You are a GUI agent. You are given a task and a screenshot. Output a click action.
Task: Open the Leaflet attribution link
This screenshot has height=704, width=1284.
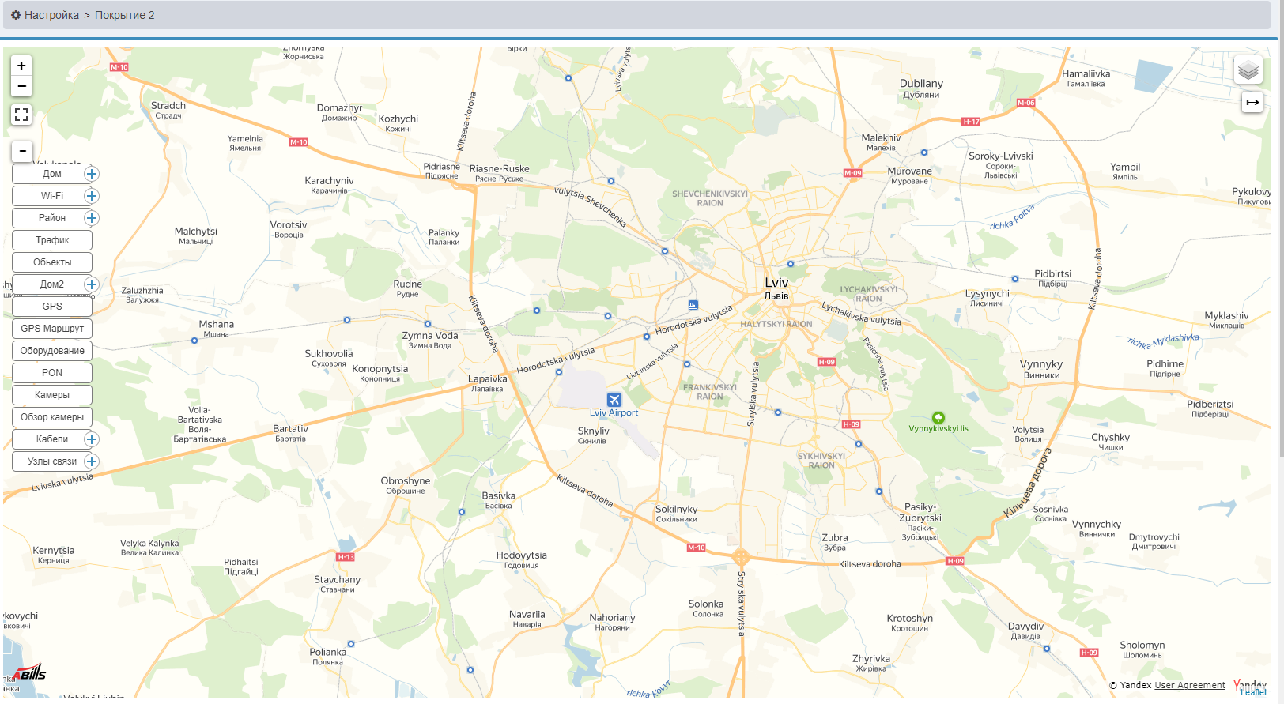click(x=1253, y=692)
